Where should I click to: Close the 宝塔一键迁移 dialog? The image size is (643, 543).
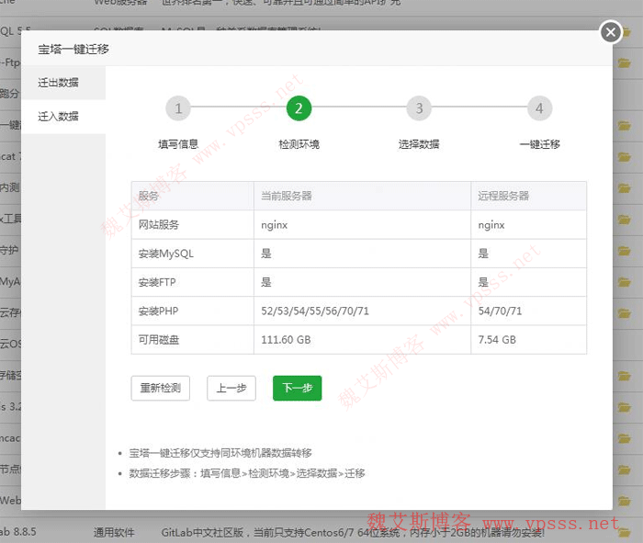point(611,33)
